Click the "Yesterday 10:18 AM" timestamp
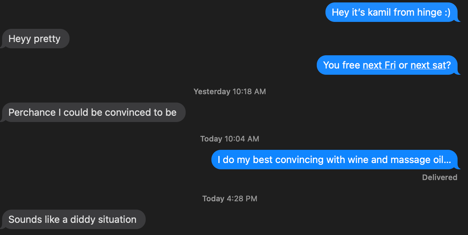Viewport: 468px width, 235px height. pos(229,91)
